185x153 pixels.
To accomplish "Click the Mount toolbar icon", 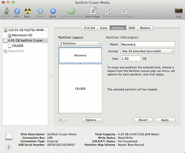I will click(x=40, y=11).
